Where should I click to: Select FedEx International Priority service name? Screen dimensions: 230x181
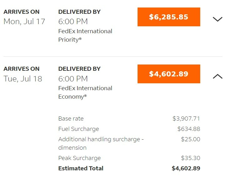[x=85, y=35]
